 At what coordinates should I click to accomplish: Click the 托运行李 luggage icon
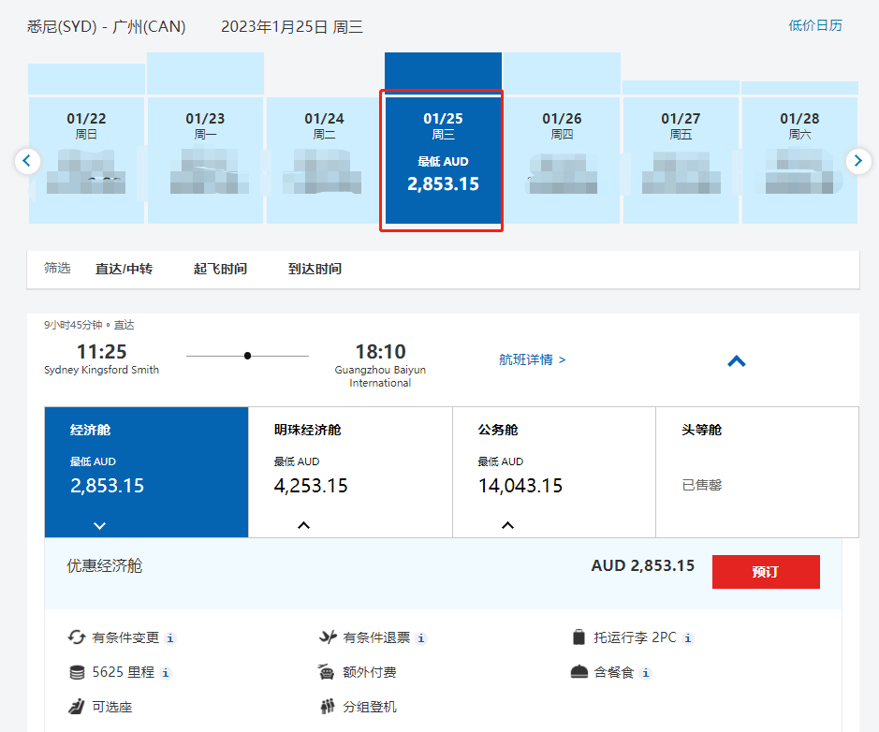pyautogui.click(x=579, y=637)
